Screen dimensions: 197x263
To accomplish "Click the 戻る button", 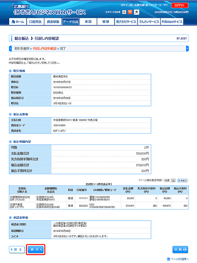I will click(x=17, y=250).
